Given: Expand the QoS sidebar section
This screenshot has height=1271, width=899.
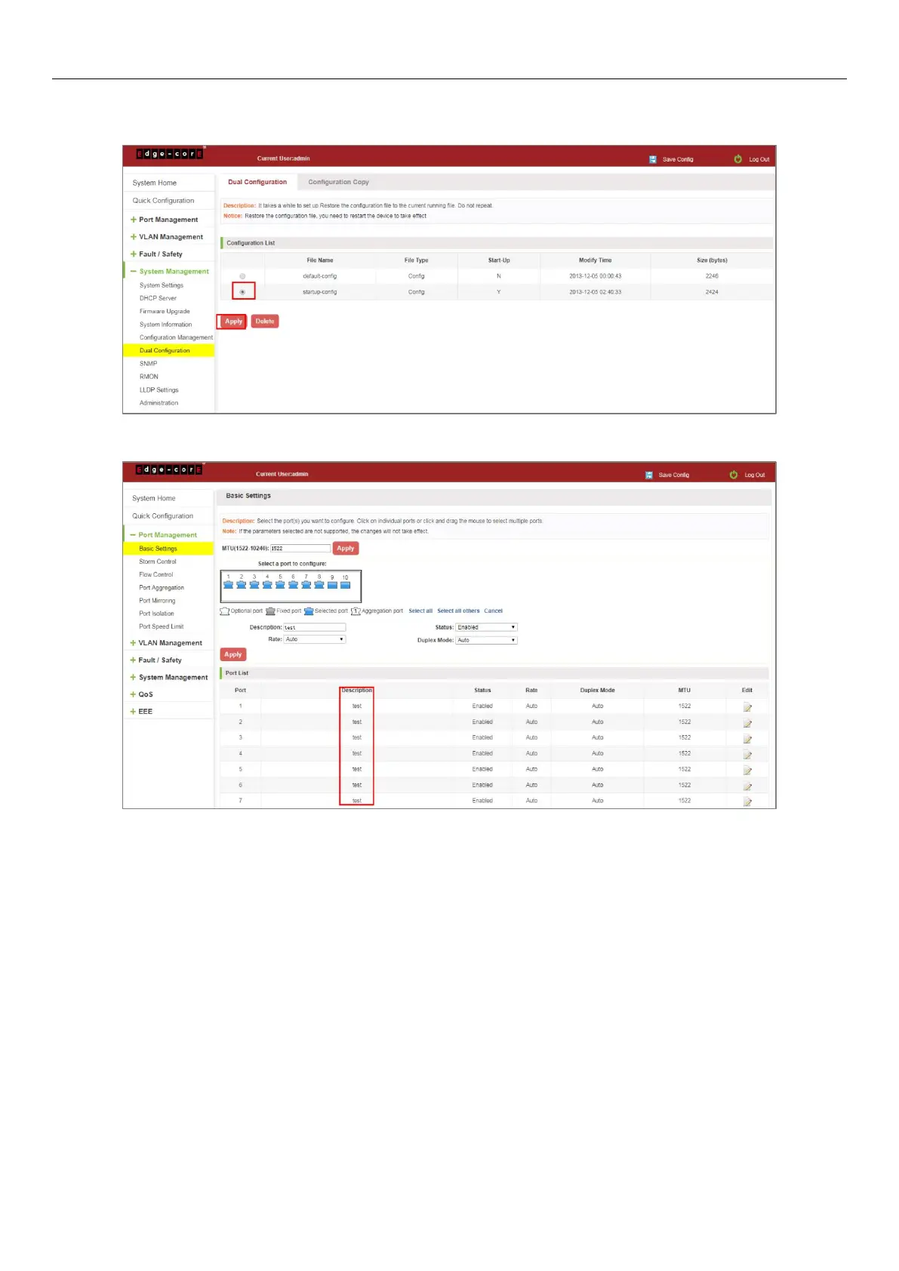Looking at the screenshot, I should click(x=141, y=694).
